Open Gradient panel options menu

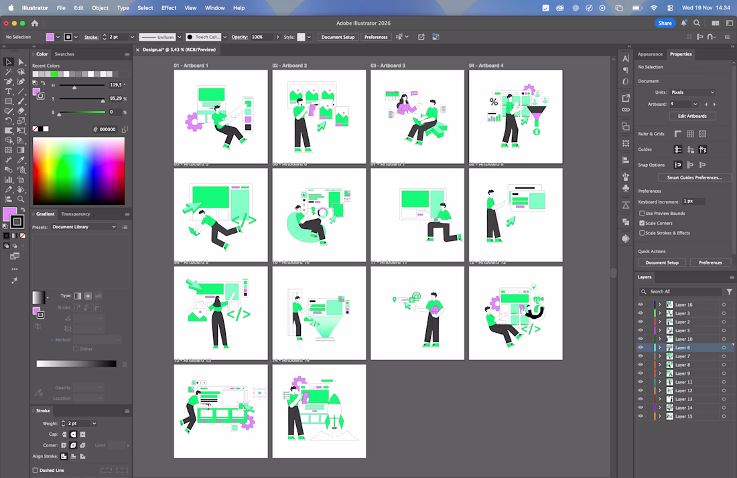tap(127, 215)
